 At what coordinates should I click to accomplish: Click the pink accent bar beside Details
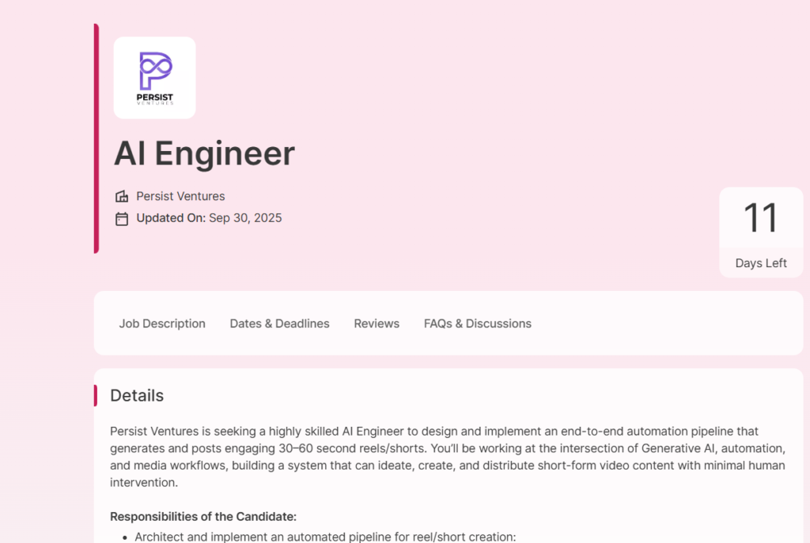pos(96,395)
